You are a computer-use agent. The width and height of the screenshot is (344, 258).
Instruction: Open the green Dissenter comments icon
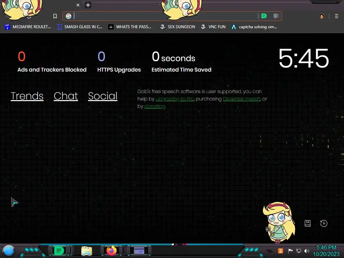(264, 16)
